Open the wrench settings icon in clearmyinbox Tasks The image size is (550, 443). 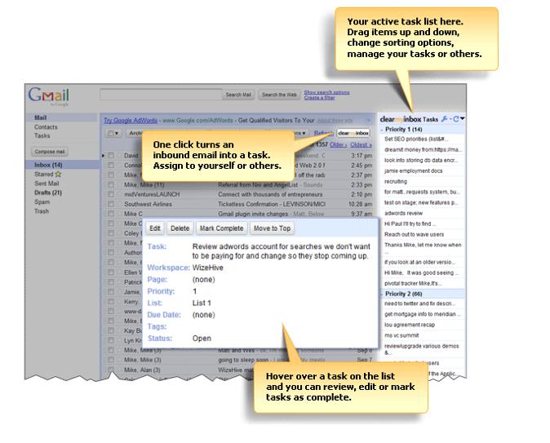[445, 119]
